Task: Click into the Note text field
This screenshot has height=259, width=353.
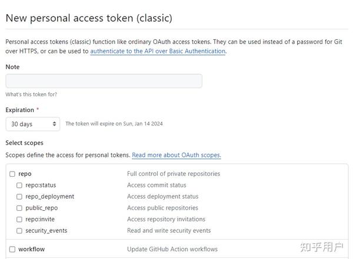Action: point(104,81)
